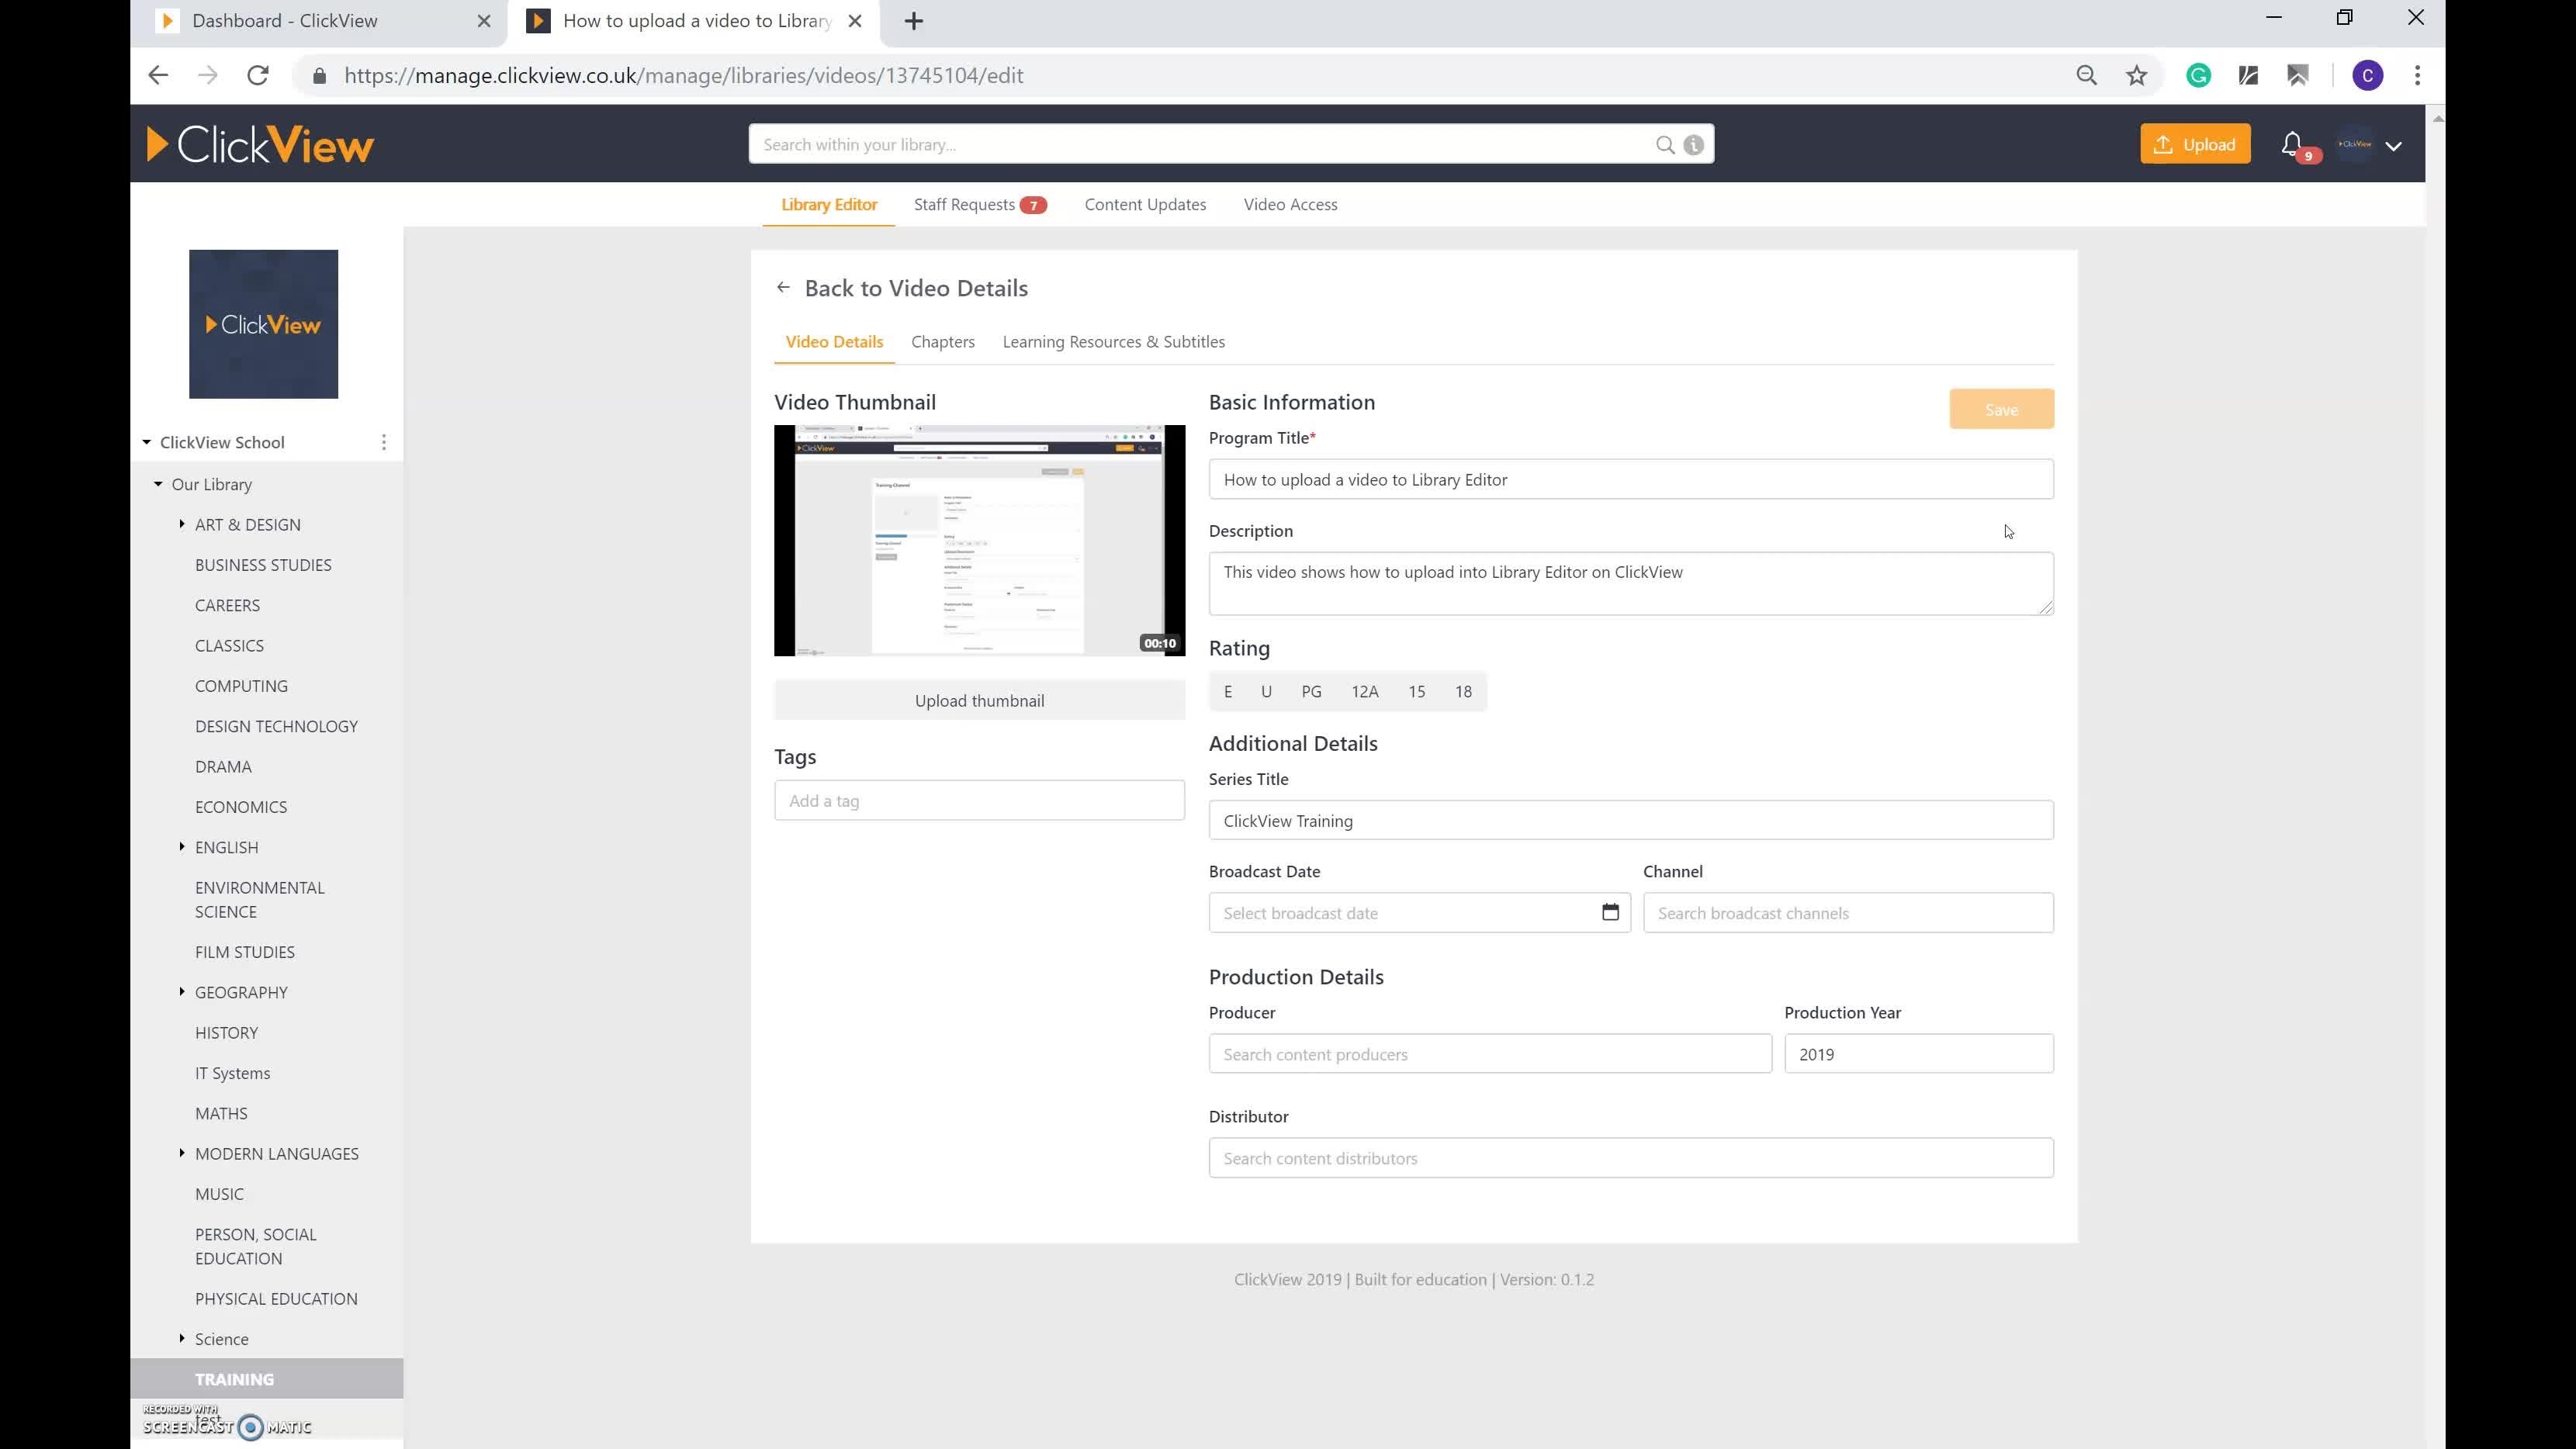Open the notifications bell

(x=2292, y=145)
